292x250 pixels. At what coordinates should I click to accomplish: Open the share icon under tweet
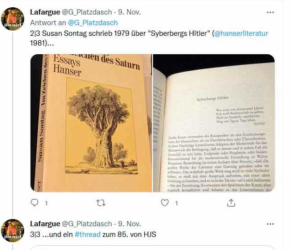231,203
